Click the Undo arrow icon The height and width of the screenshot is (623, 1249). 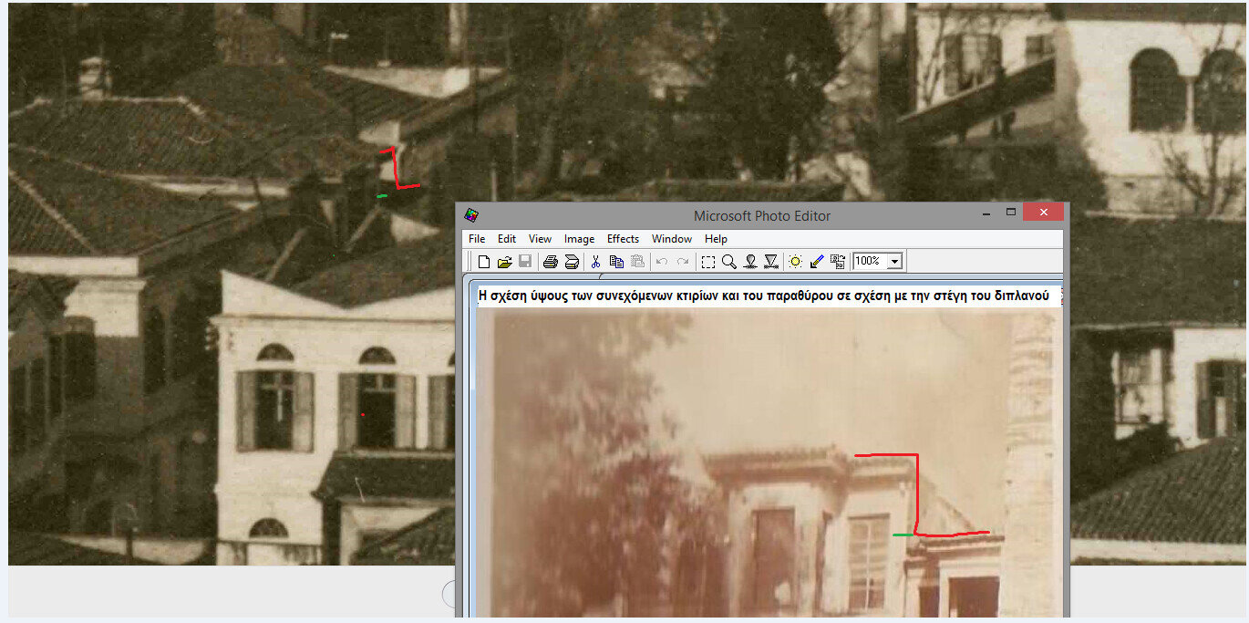coord(662,262)
